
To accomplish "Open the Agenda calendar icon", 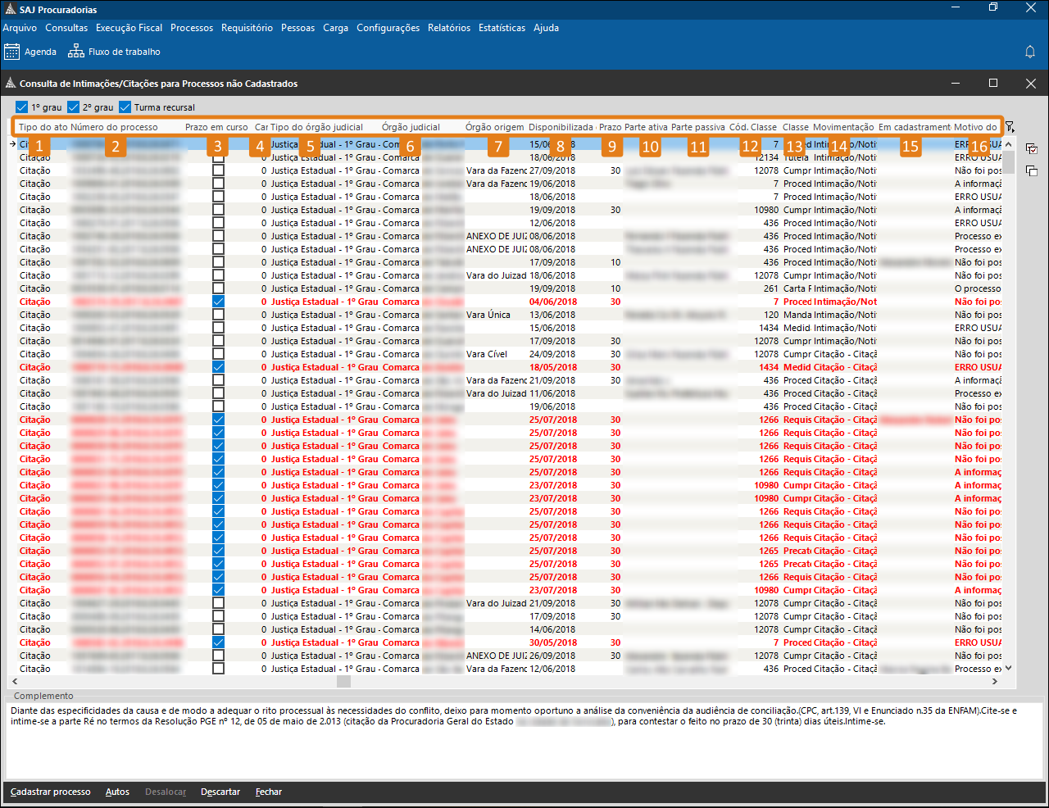I will tap(11, 52).
